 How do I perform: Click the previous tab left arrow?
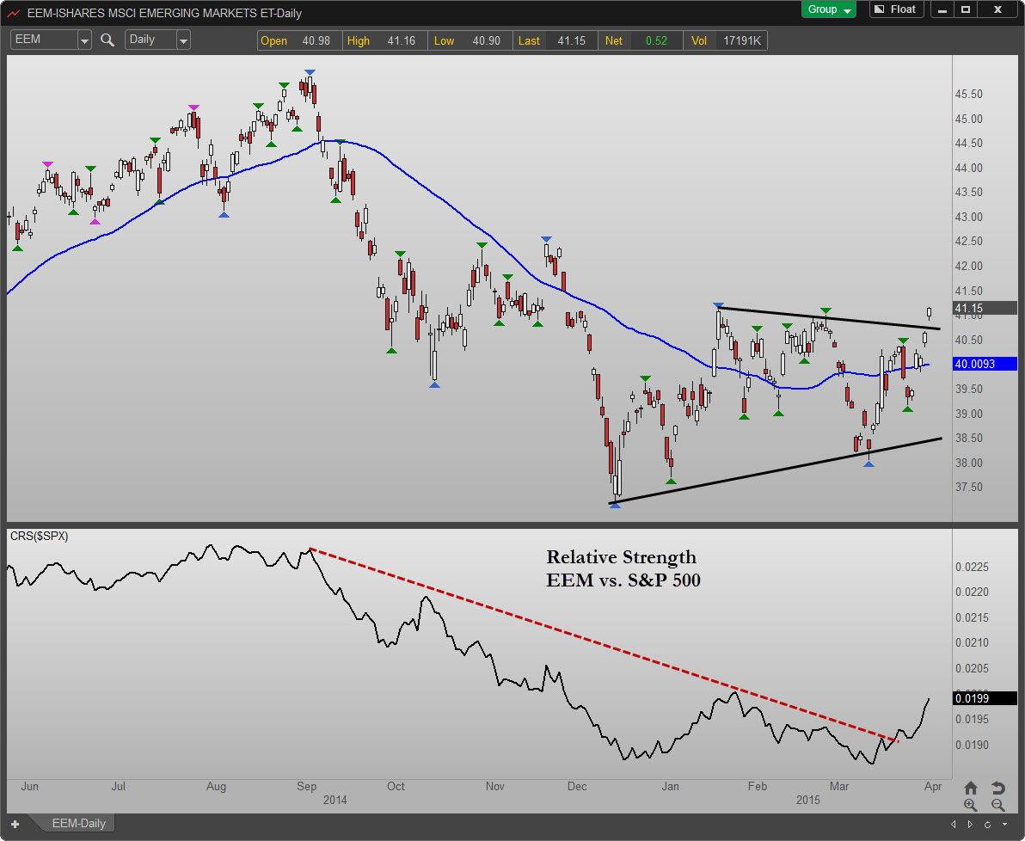click(x=953, y=824)
